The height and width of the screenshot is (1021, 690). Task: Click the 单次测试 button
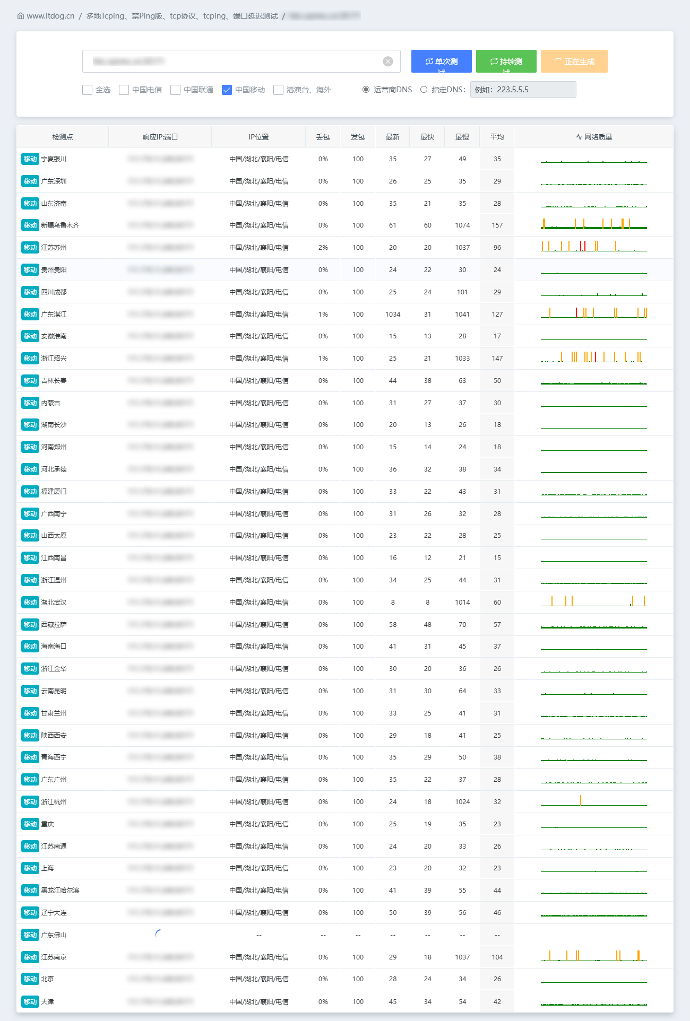442,62
